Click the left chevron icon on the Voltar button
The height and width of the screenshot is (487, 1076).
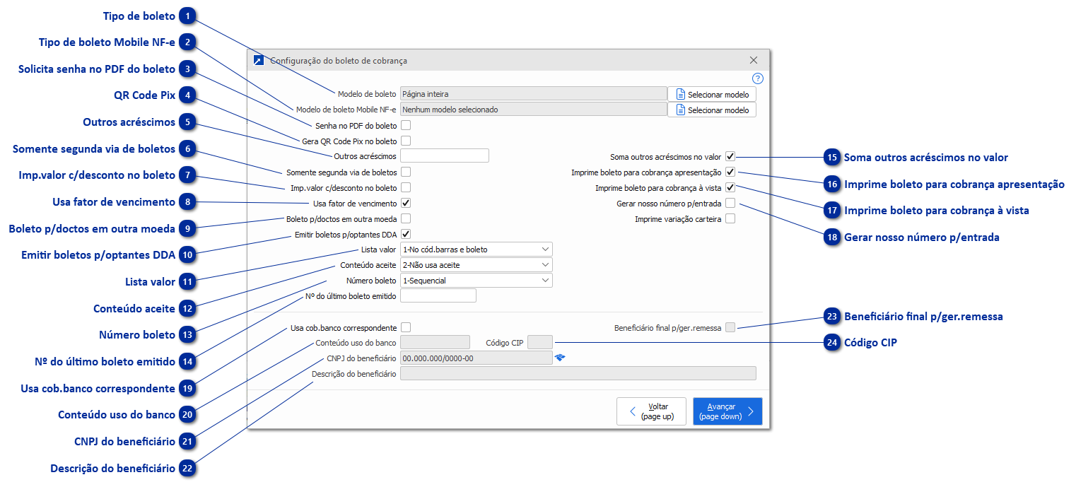pyautogui.click(x=631, y=411)
